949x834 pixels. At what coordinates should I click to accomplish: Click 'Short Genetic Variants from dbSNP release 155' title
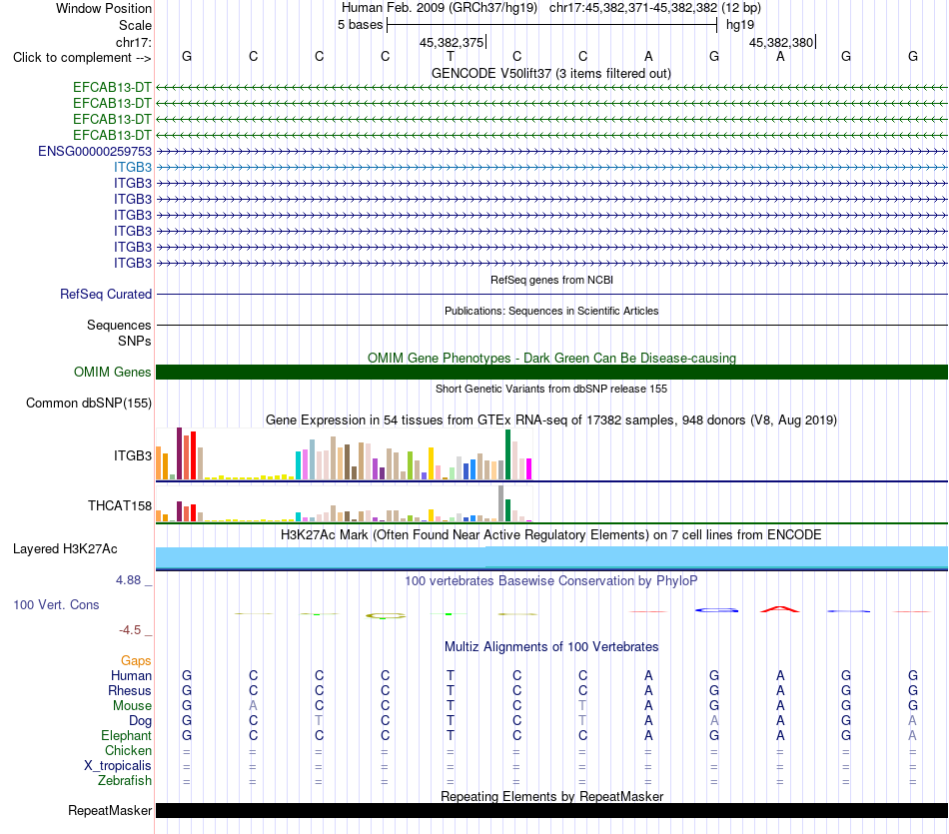551,389
